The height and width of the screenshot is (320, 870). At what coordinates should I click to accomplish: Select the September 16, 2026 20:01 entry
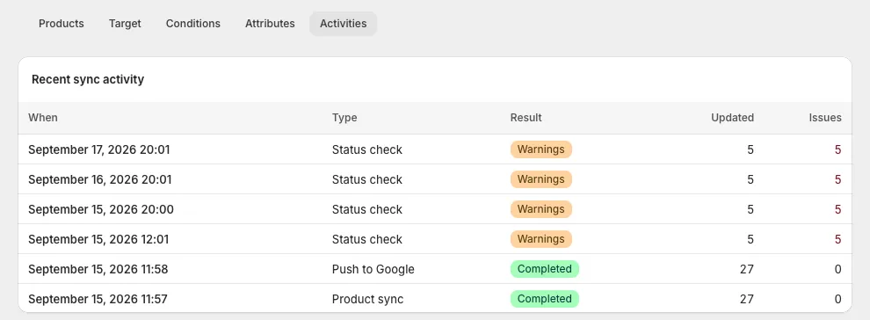click(435, 179)
